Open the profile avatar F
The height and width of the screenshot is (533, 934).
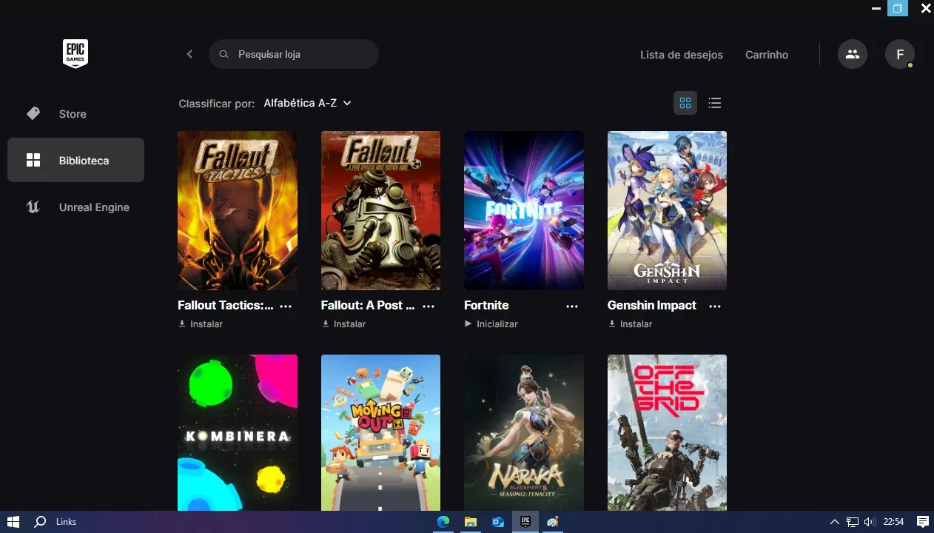(x=900, y=54)
